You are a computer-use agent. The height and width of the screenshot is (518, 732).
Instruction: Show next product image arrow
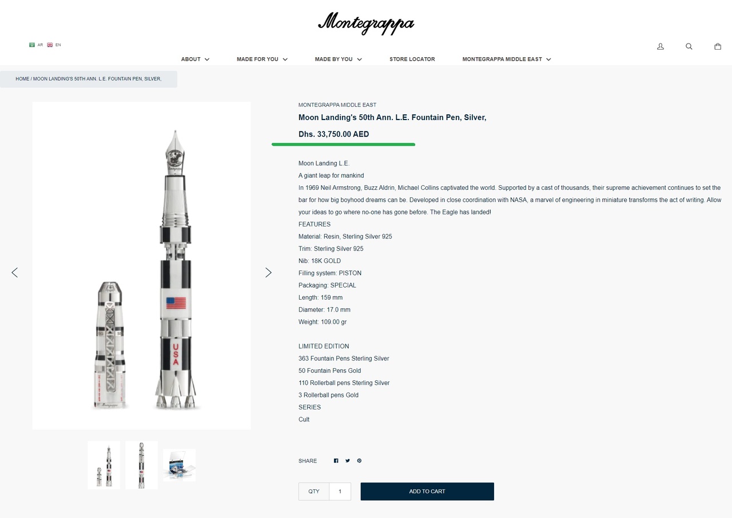[268, 273]
